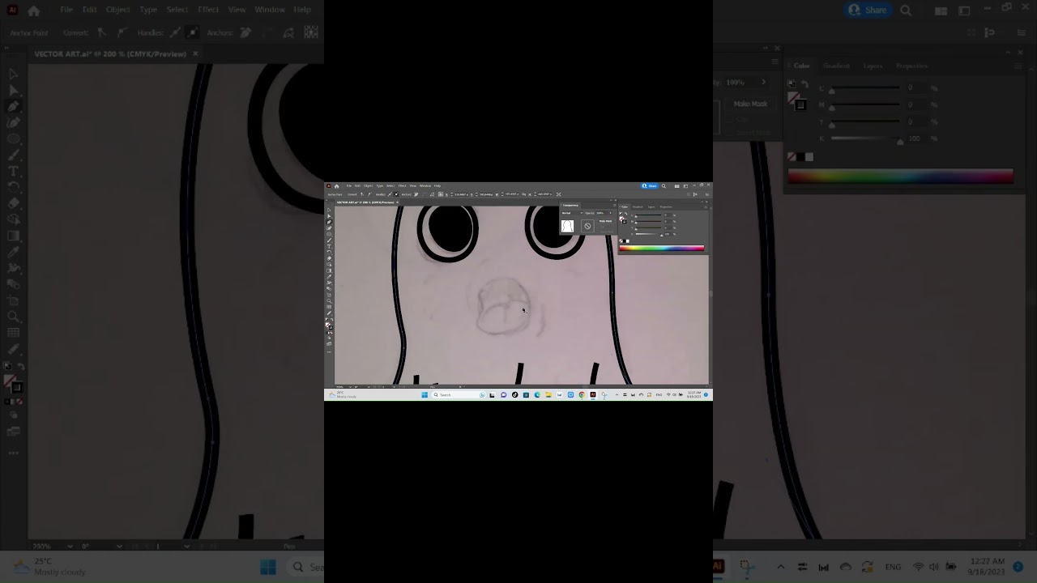Select the Zoom magnifier tool in the toolbar
The image size is (1037, 583).
click(x=329, y=301)
